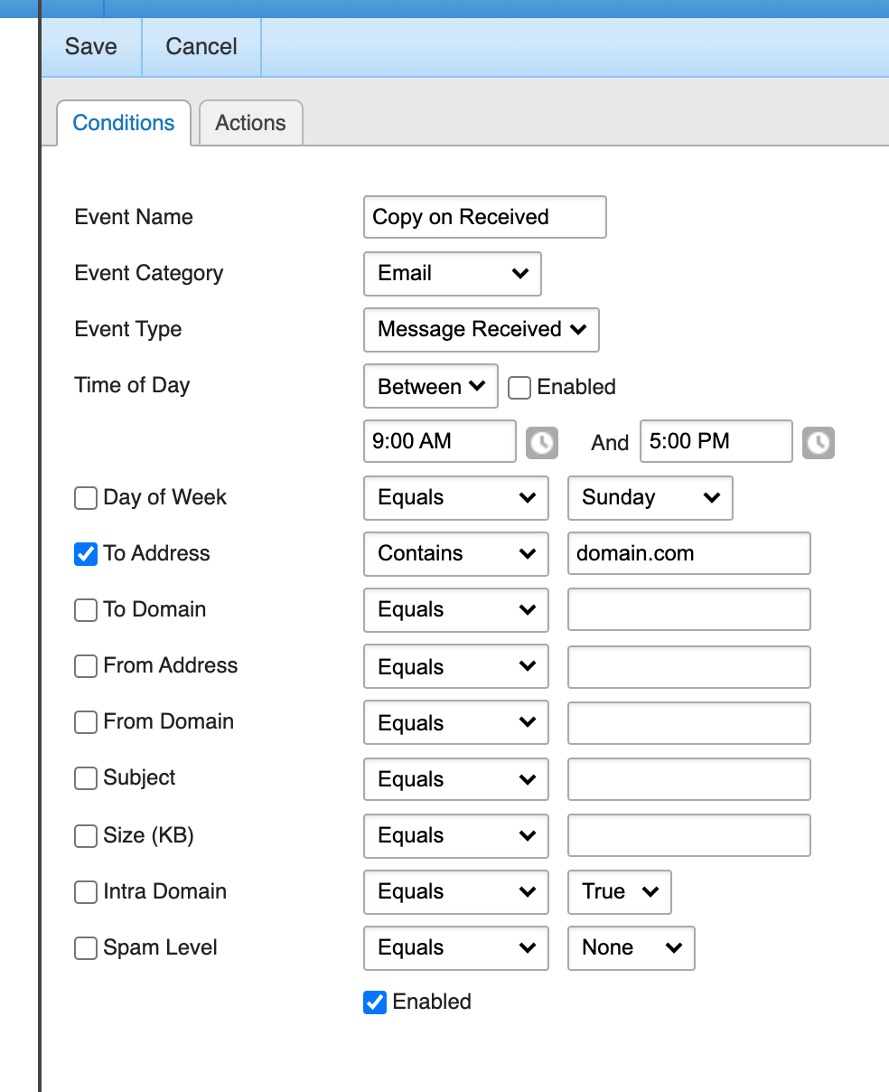Switch to the Actions tab
Viewport: 889px width, 1092px height.
pos(250,123)
